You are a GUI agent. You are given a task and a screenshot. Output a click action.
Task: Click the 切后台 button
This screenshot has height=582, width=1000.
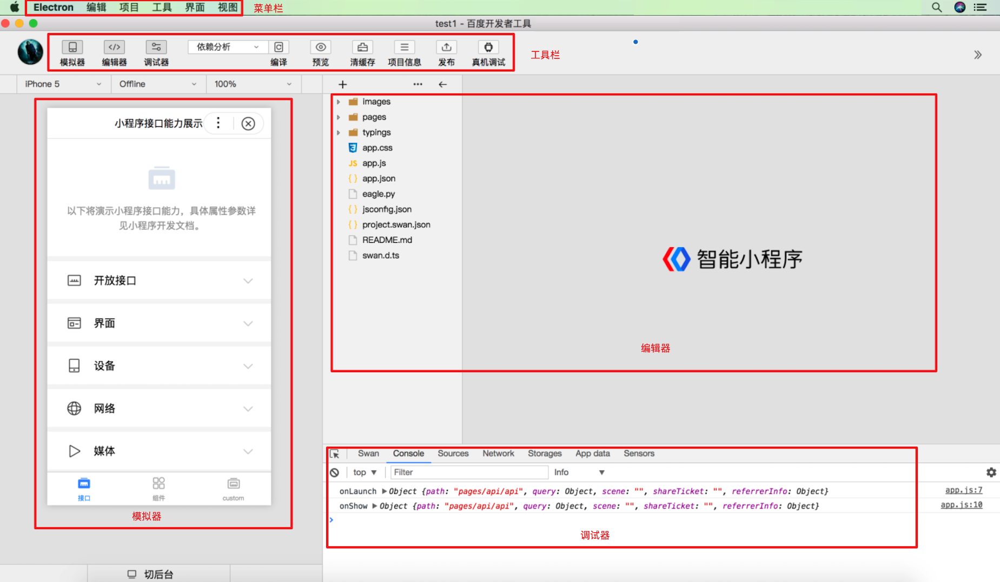(x=158, y=573)
